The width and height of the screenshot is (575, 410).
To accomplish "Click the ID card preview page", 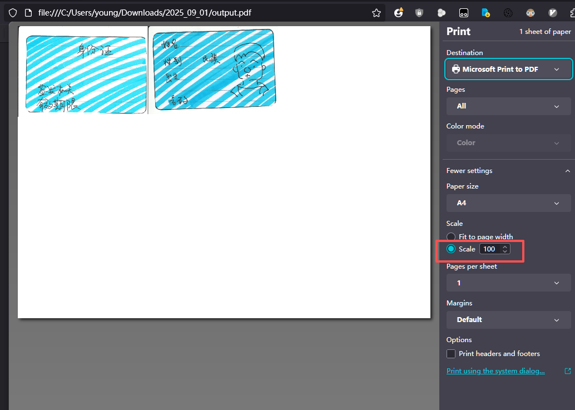I will click(224, 172).
